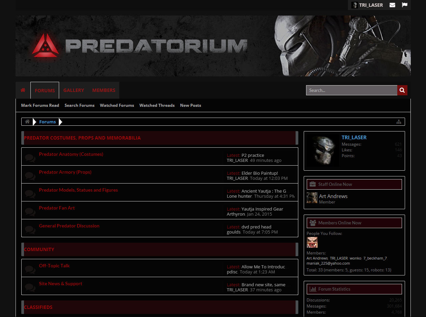Open maniak_225@yahoo.com member link

tap(328, 263)
